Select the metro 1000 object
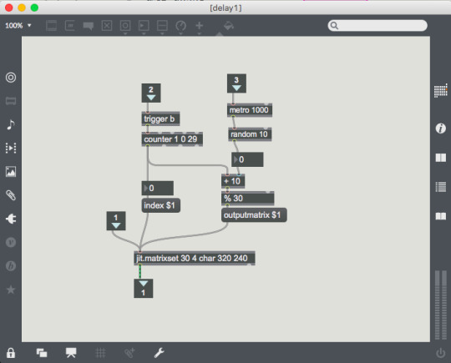 [250, 110]
